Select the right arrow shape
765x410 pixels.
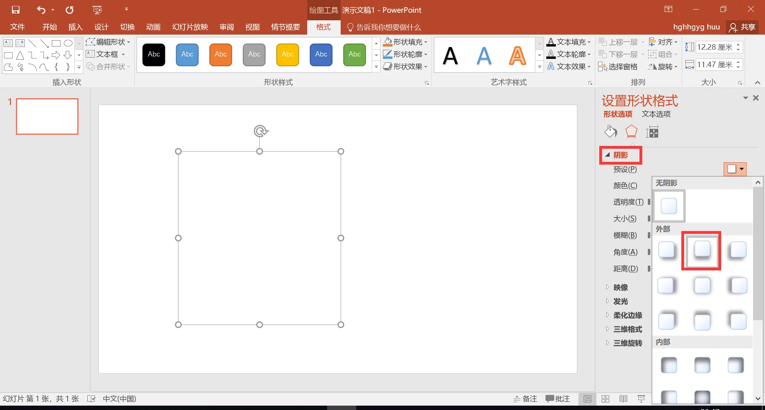56,55
